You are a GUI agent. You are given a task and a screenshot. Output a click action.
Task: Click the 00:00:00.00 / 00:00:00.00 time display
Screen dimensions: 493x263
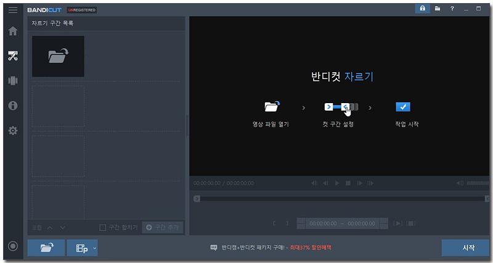click(x=224, y=183)
